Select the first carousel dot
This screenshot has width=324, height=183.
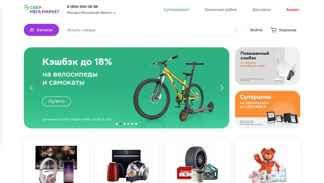tap(117, 124)
